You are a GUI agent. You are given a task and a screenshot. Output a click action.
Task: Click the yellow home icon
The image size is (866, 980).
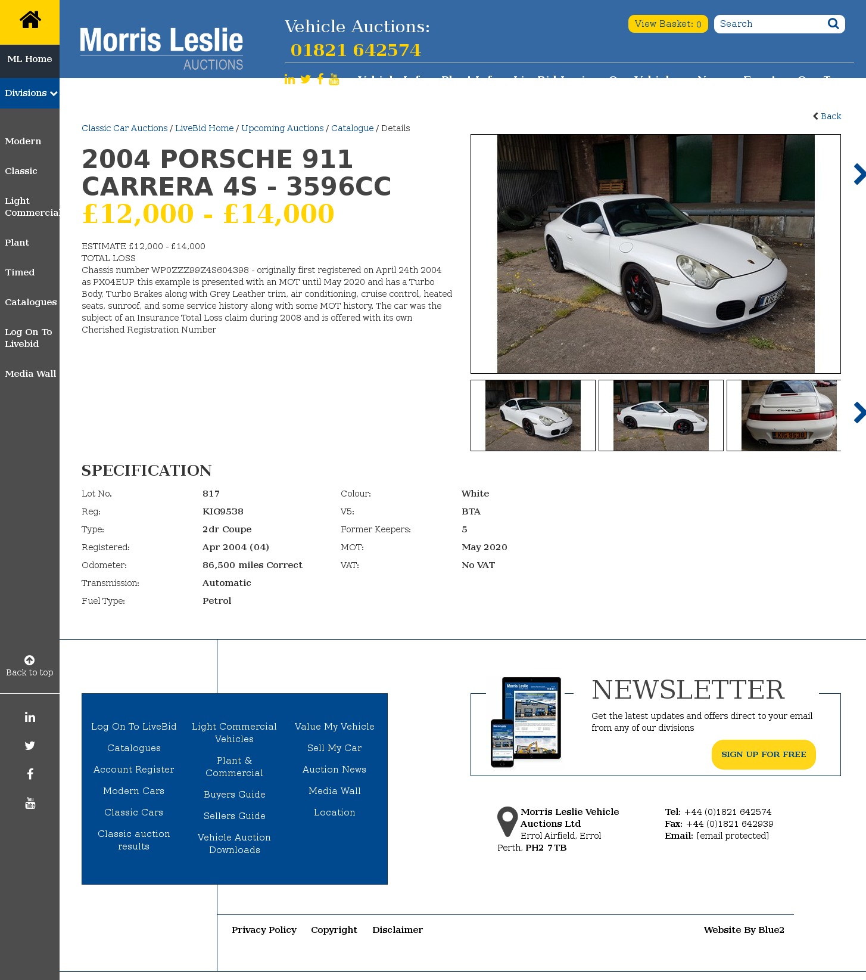click(x=30, y=20)
